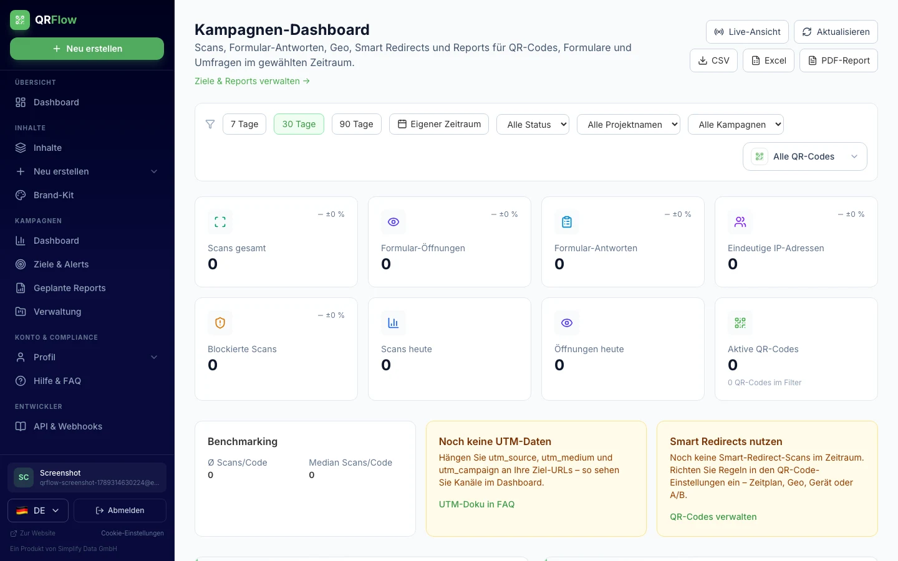Open the Alle Projektnamen dropdown
Viewport: 898px width, 561px height.
pyautogui.click(x=629, y=125)
